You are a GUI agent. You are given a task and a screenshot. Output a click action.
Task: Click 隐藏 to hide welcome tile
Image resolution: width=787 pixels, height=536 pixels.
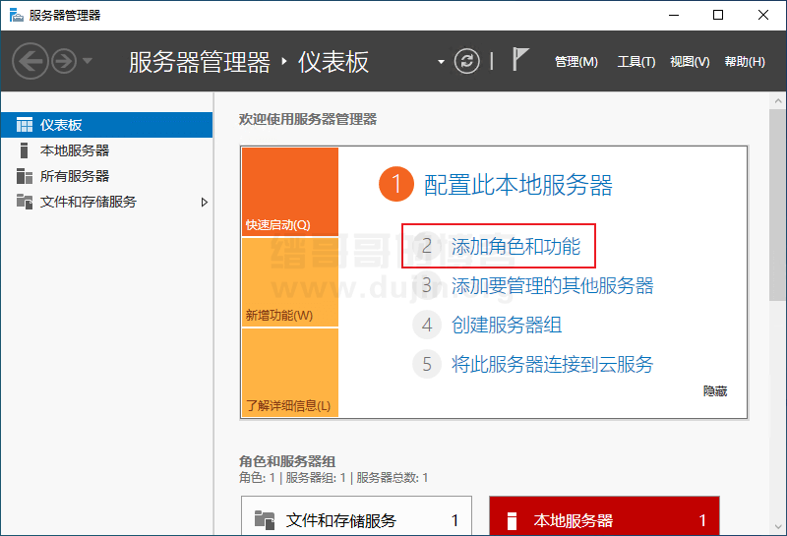point(715,391)
